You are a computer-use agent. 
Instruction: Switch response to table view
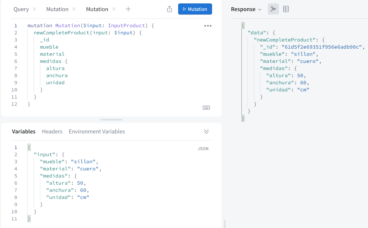coord(286,9)
